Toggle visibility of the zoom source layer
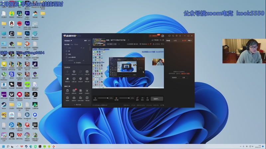 [x=67, y=57]
